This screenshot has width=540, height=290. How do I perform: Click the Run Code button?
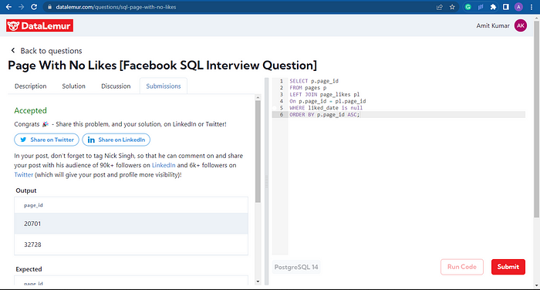point(462,267)
